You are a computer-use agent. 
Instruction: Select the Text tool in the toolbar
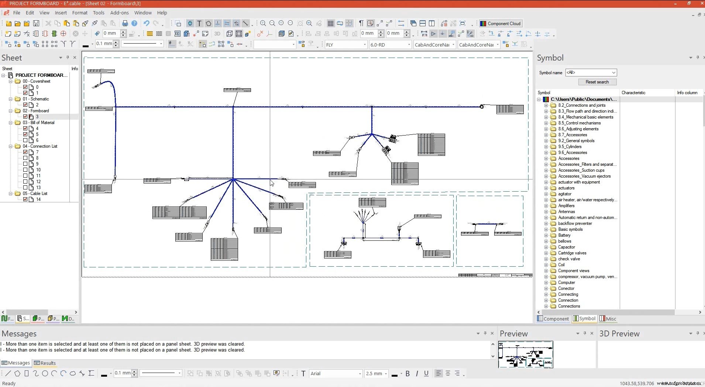199,23
